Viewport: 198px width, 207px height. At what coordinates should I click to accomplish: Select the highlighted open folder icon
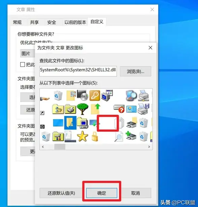tap(70, 123)
